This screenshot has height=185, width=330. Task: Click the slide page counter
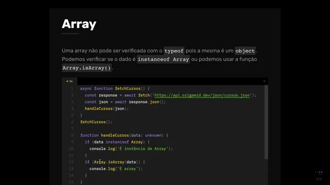pos(319,179)
